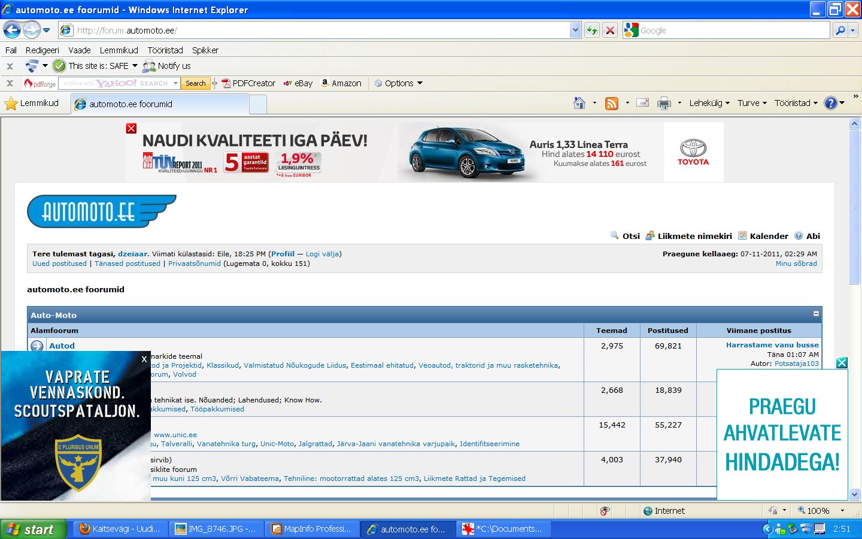Click the Logi välja logout link

coord(322,254)
